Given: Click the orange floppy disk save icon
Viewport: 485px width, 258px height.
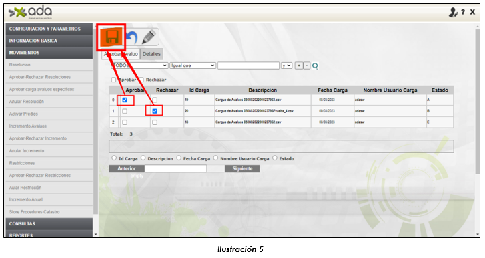Looking at the screenshot, I should coord(111,37).
